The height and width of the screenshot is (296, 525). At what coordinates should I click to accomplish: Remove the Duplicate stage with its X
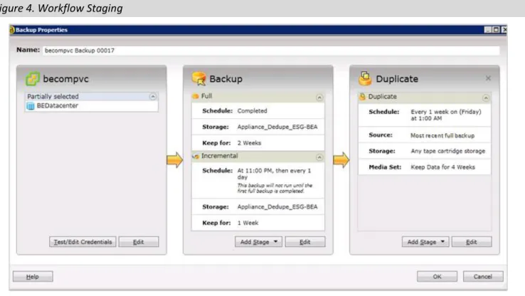[488, 78]
